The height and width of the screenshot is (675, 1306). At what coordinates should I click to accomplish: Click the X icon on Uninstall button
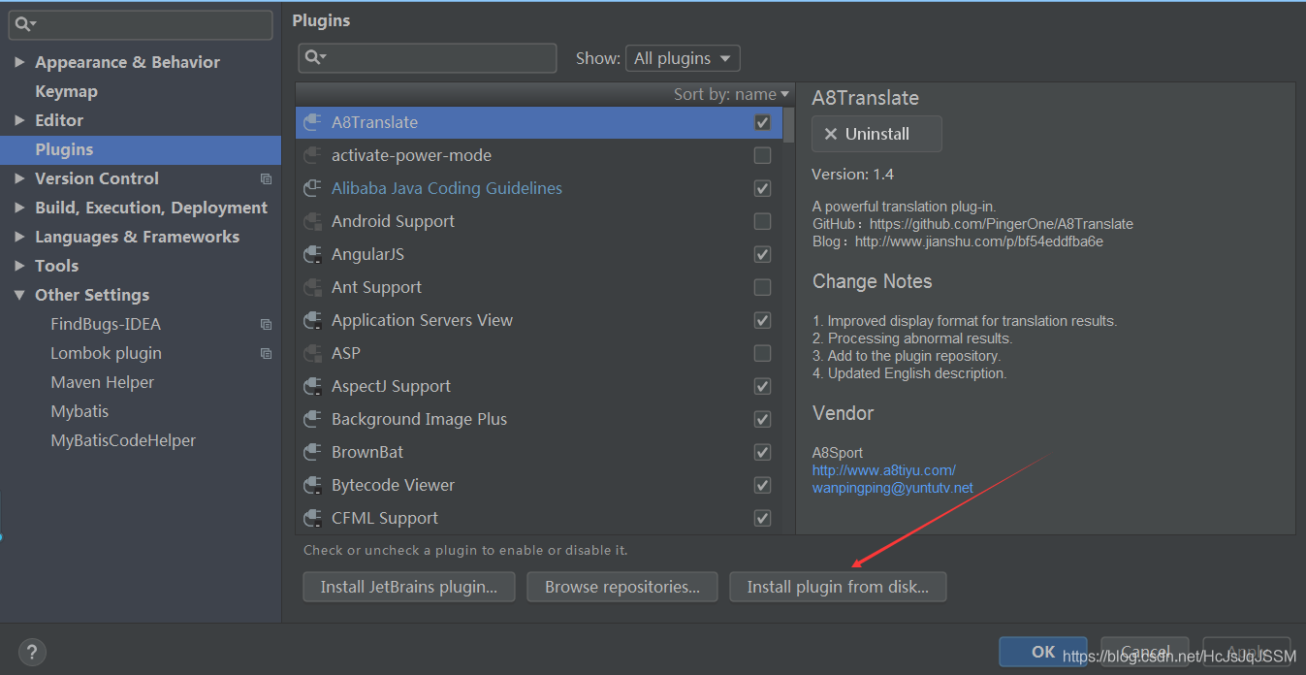pos(830,135)
